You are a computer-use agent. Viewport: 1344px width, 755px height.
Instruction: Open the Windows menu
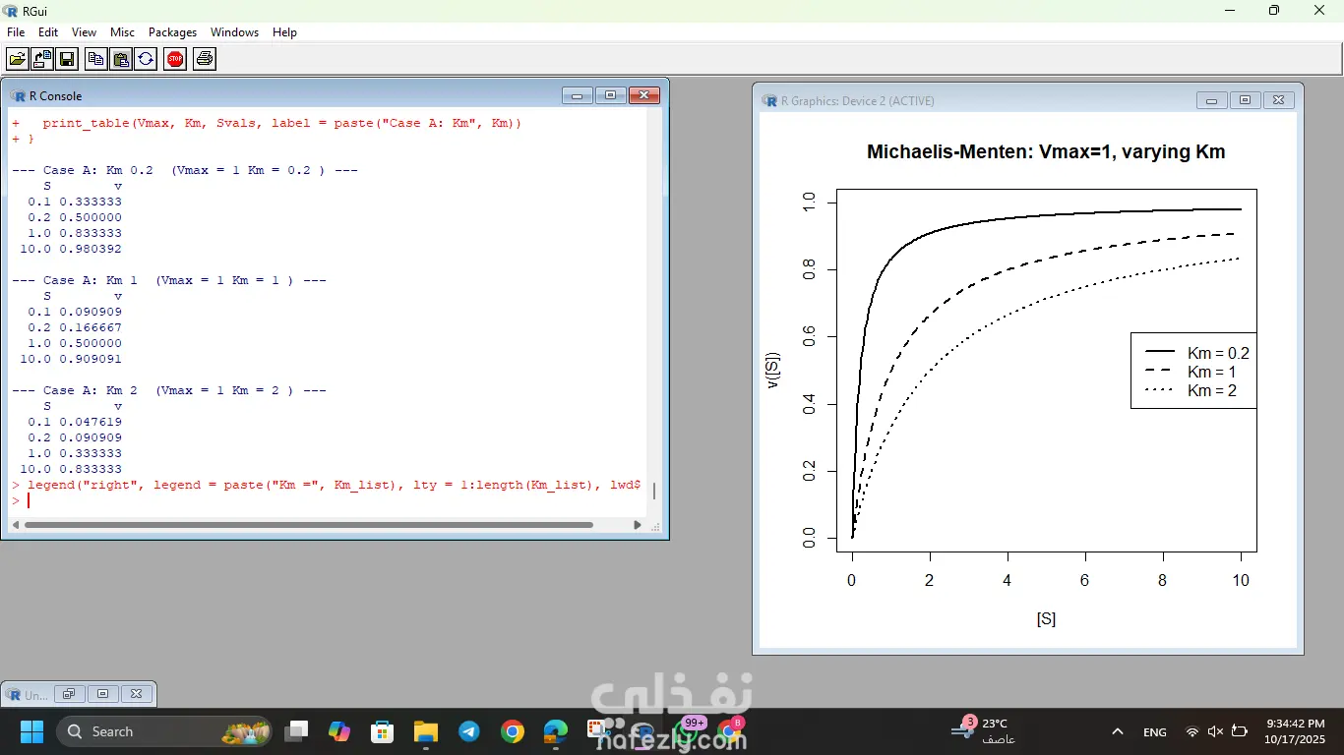click(x=234, y=32)
